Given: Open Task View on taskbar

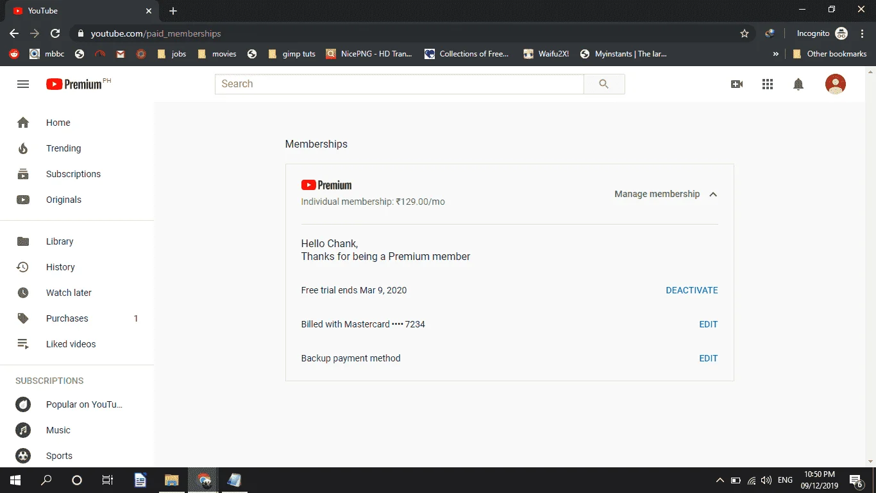Looking at the screenshot, I should point(108,480).
